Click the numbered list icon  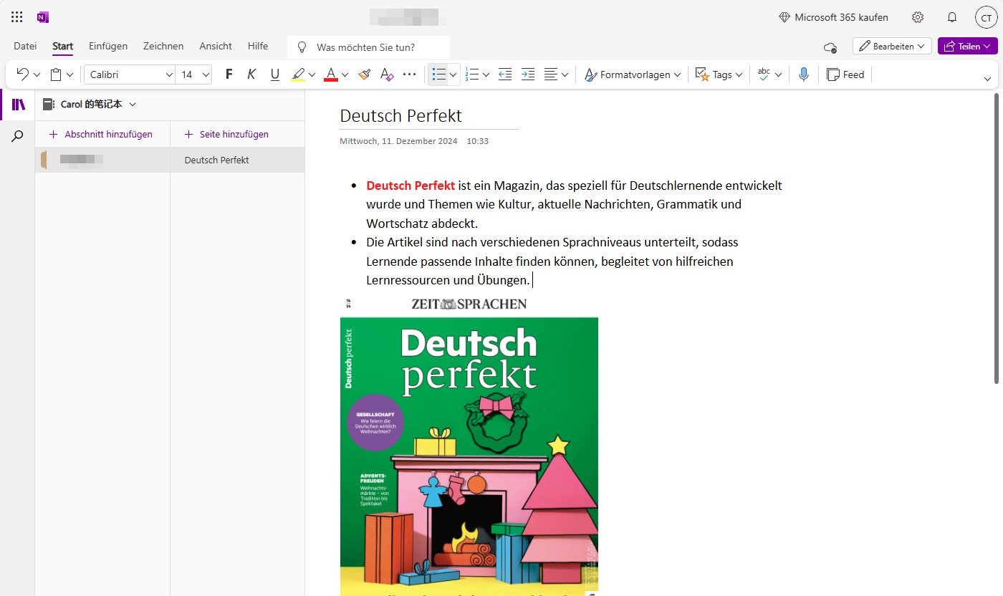(x=471, y=74)
